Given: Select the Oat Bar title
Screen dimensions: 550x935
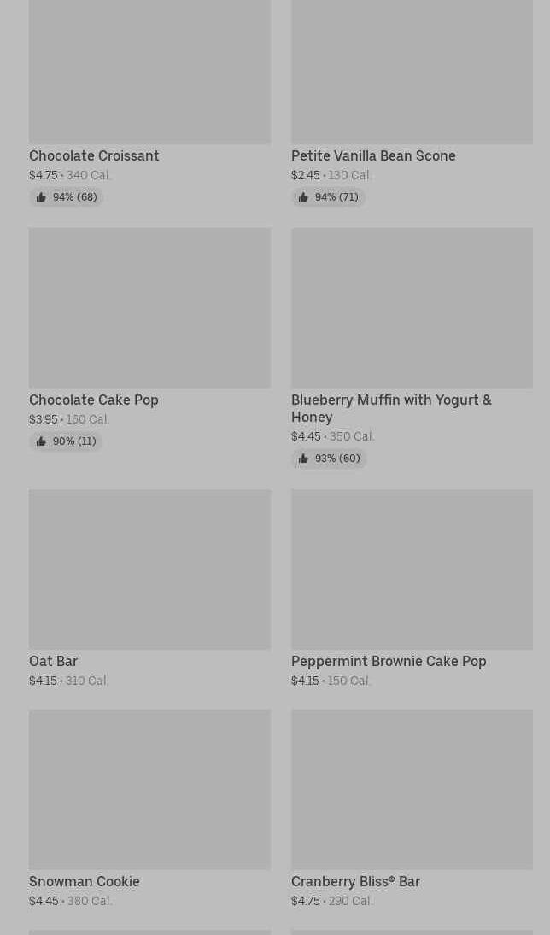Looking at the screenshot, I should [x=53, y=661].
